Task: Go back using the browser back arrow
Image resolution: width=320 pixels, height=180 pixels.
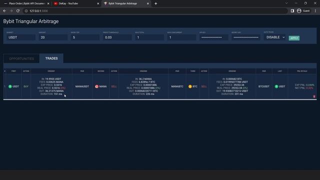Action: (x=4, y=11)
